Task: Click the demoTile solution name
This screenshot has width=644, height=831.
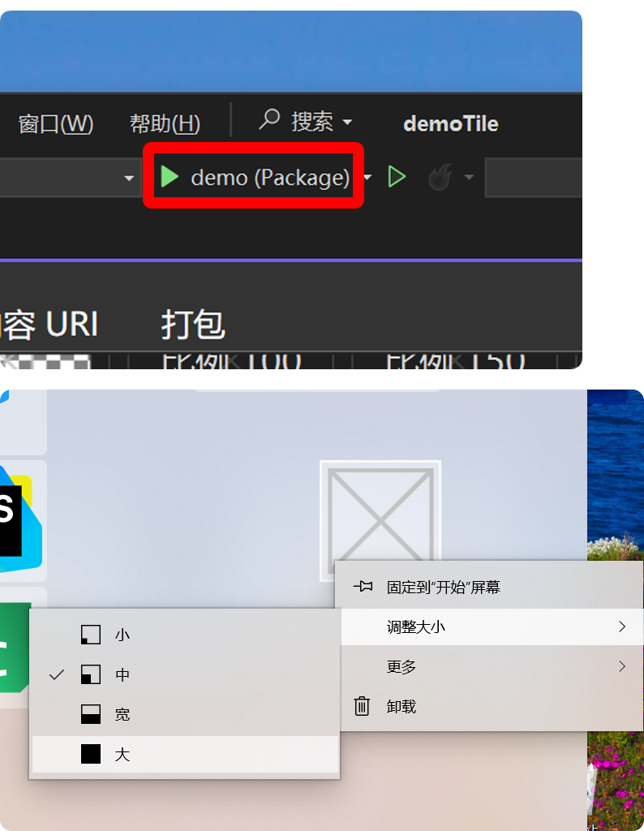Action: pyautogui.click(x=451, y=123)
